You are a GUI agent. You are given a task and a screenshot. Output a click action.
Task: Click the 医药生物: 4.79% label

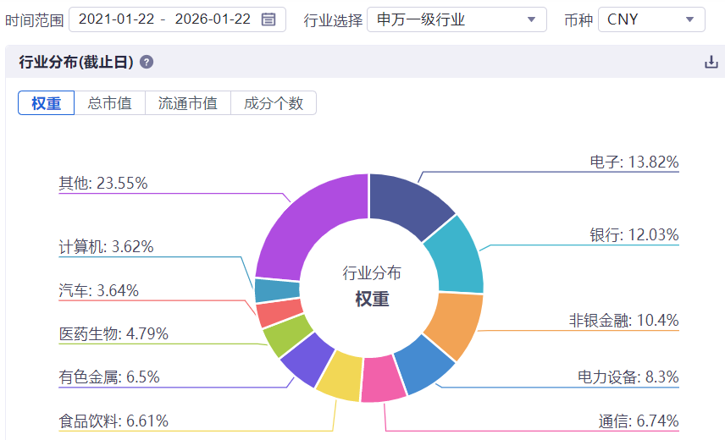pos(113,334)
